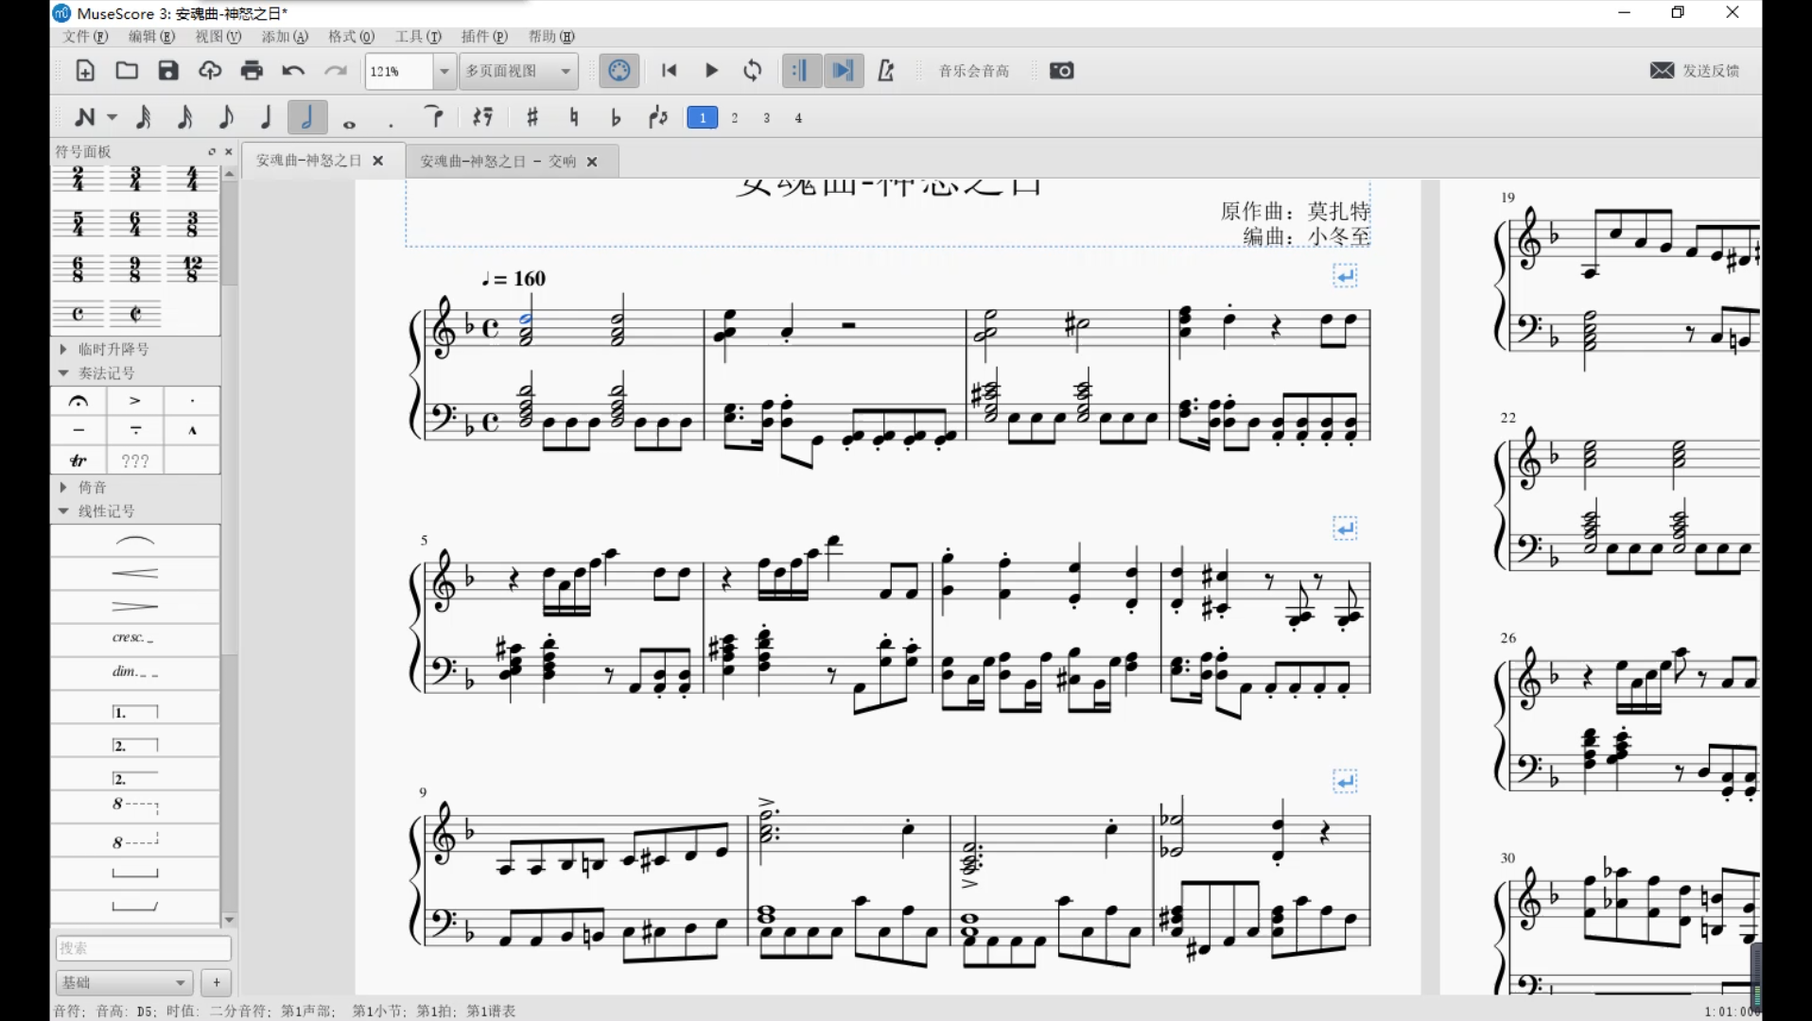1812x1021 pixels.
Task: Toggle concert pitch button
Action: [973, 71]
